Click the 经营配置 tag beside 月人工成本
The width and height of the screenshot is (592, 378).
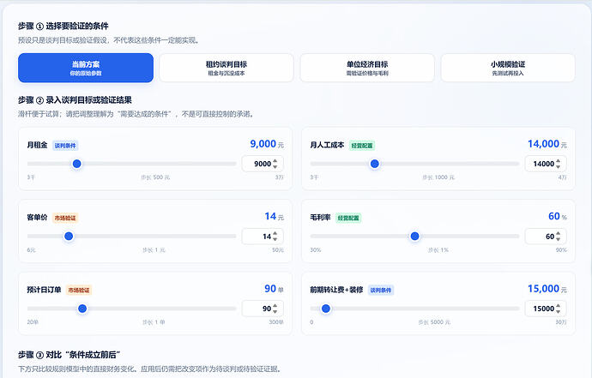pyautogui.click(x=362, y=146)
